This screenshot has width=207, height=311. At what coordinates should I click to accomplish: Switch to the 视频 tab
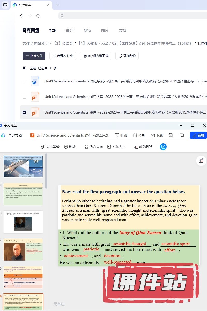(87, 30)
